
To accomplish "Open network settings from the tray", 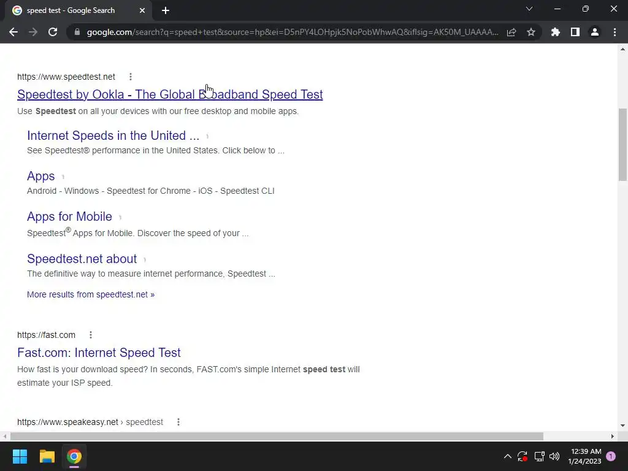I will [539, 456].
